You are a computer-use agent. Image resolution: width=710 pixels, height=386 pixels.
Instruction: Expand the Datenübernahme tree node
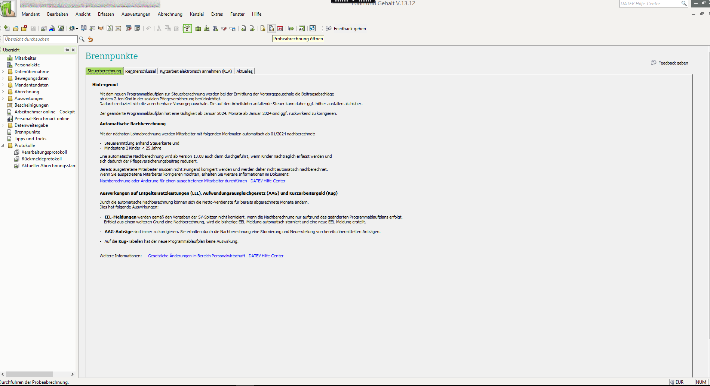[x=3, y=72]
